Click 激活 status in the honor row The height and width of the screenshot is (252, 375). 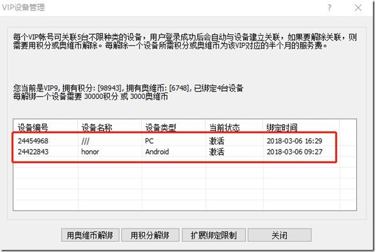tap(216, 152)
